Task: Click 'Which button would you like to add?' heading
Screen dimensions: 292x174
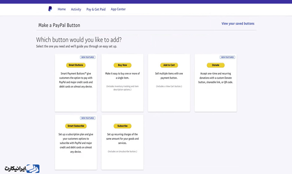Action: 79,40
